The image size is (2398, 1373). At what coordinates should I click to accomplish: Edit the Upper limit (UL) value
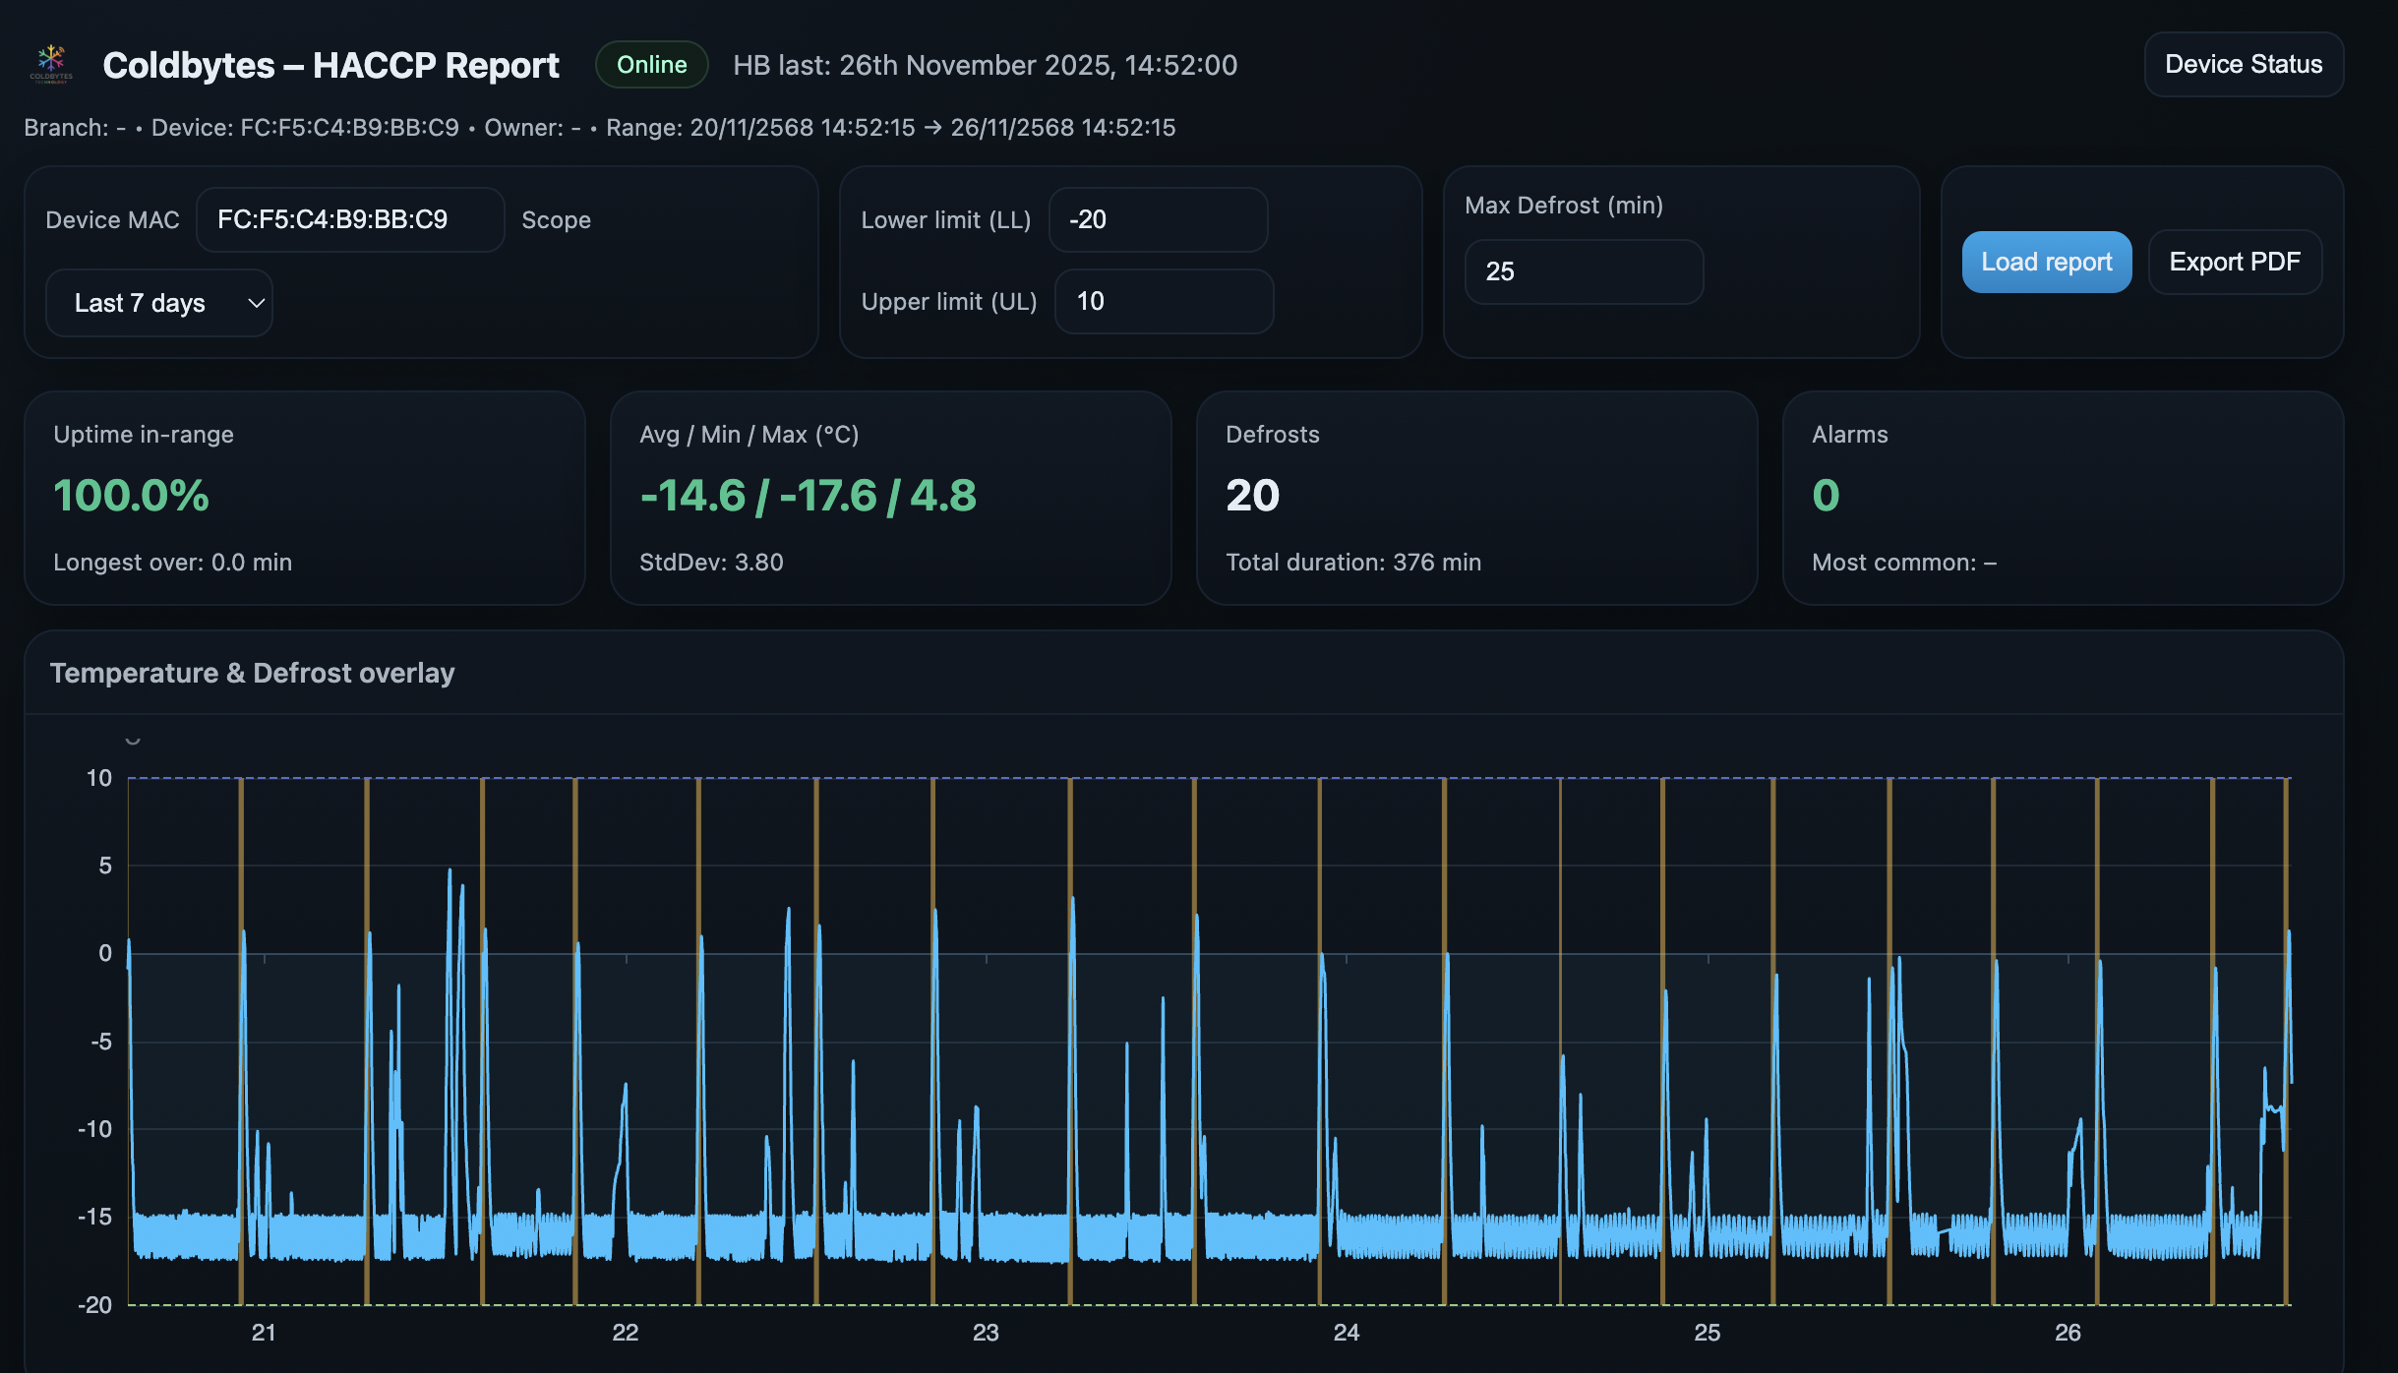[x=1164, y=302]
